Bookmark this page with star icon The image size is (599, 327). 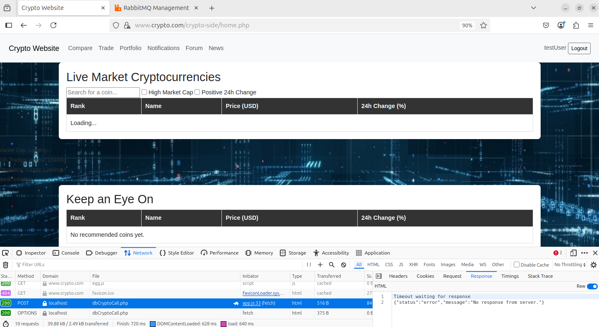coord(483,25)
